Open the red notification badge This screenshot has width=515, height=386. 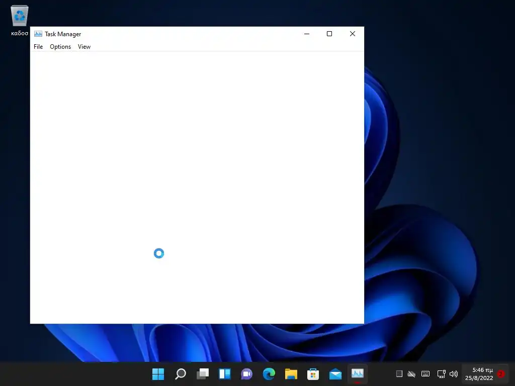tap(500, 373)
